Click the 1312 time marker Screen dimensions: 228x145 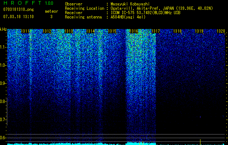point(47,31)
